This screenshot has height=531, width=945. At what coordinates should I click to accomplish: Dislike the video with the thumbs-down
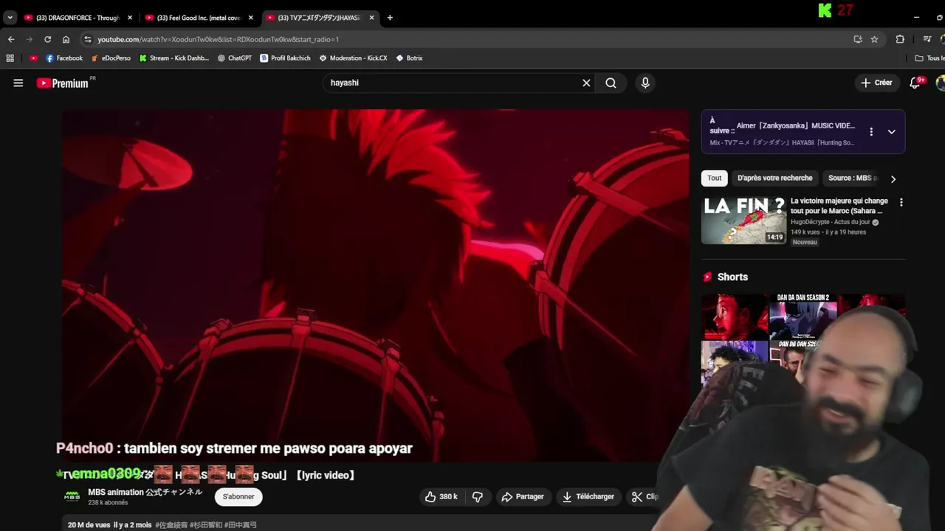(478, 496)
